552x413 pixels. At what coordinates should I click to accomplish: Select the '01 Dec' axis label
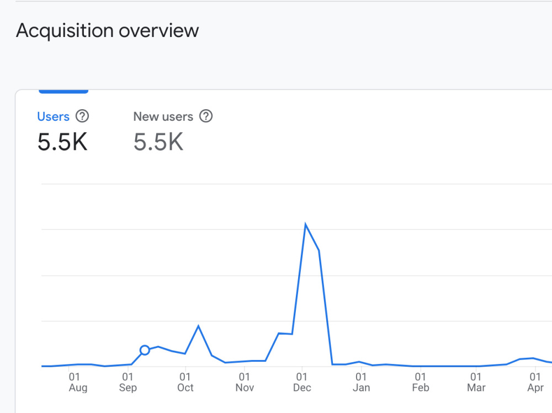click(x=302, y=382)
